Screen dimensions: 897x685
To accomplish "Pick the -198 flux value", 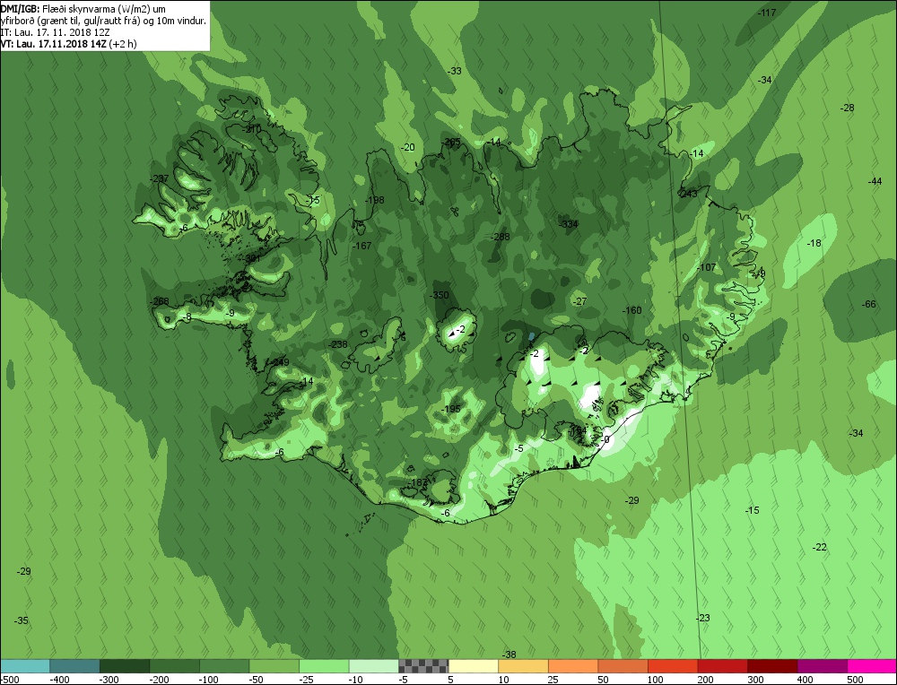I will [x=375, y=200].
